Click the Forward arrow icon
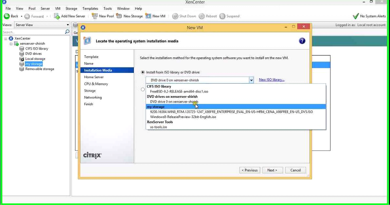The image size is (390, 205). point(27,16)
